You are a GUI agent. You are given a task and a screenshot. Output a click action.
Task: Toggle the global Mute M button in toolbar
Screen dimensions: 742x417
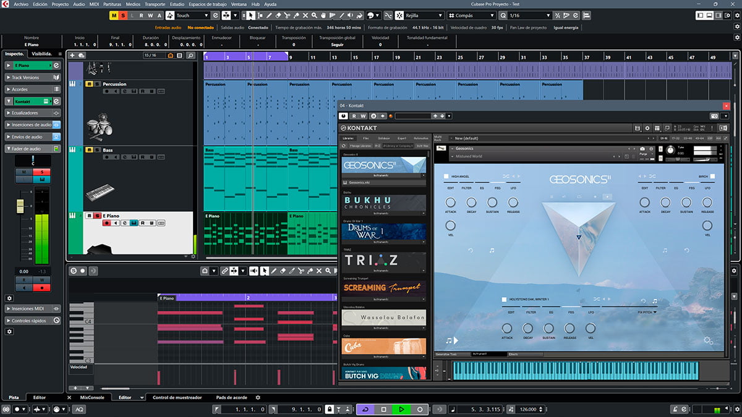[114, 15]
